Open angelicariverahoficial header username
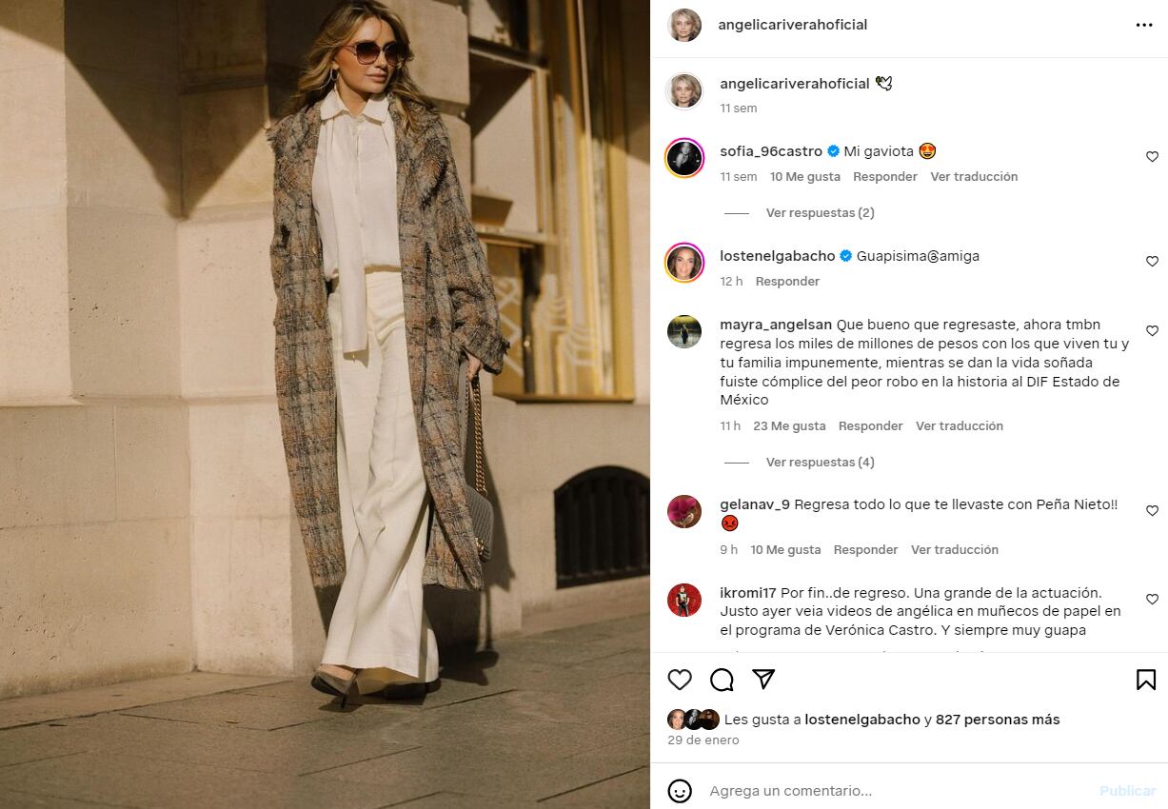Image resolution: width=1168 pixels, height=809 pixels. click(x=793, y=25)
